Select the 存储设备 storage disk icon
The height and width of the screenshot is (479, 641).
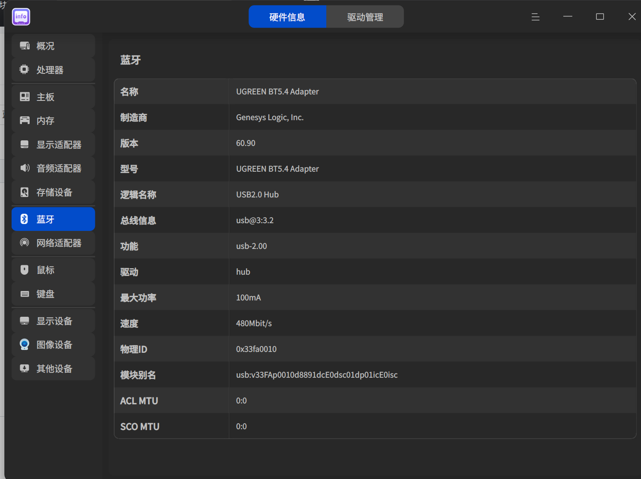coord(24,192)
